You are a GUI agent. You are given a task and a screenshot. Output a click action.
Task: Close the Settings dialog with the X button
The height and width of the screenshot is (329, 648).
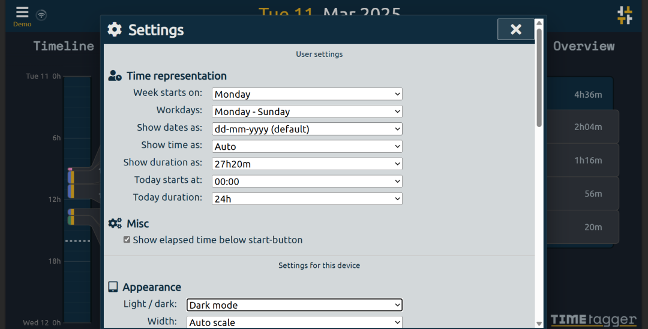[x=516, y=29]
